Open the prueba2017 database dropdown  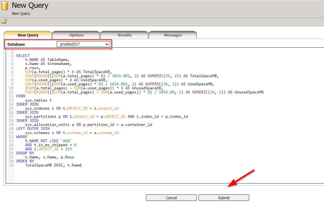tap(83, 44)
